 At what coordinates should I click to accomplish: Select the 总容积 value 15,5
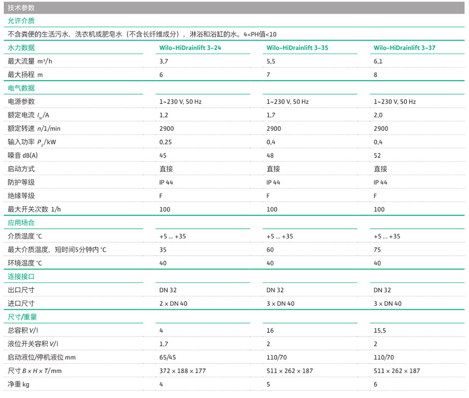(380, 330)
